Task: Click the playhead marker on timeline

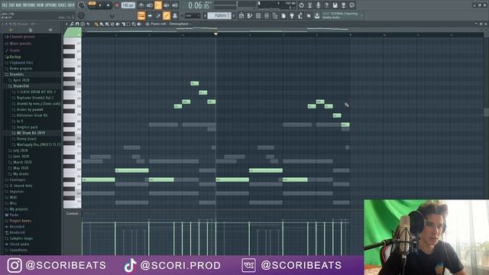Action: coord(215,34)
